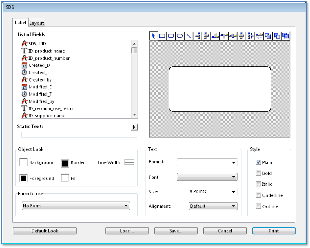The image size is (310, 248).
Task: Click the Created_D calendar field icon
Action: (24, 65)
